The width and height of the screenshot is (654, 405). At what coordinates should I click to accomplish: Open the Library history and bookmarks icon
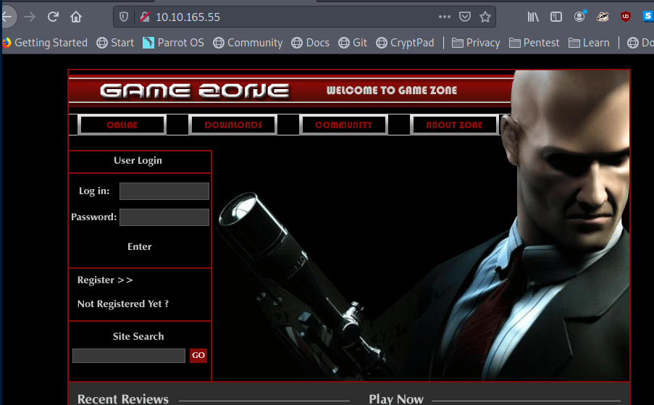(x=533, y=17)
